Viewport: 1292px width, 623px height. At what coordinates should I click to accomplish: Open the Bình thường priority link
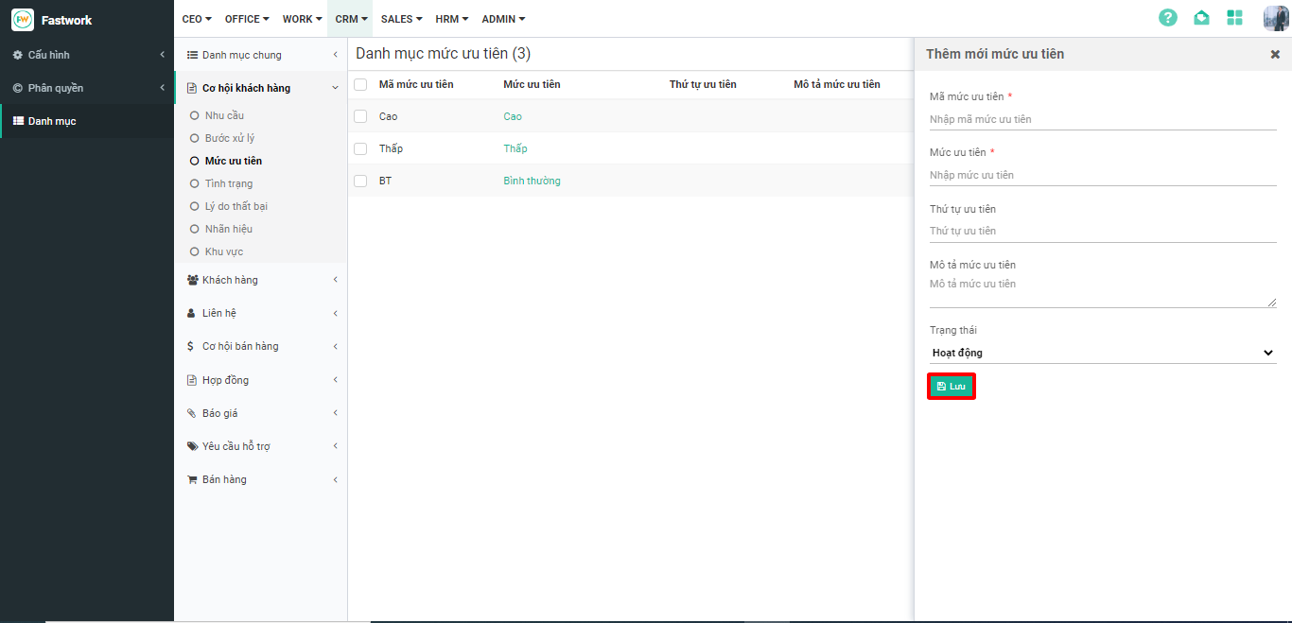pyautogui.click(x=532, y=181)
